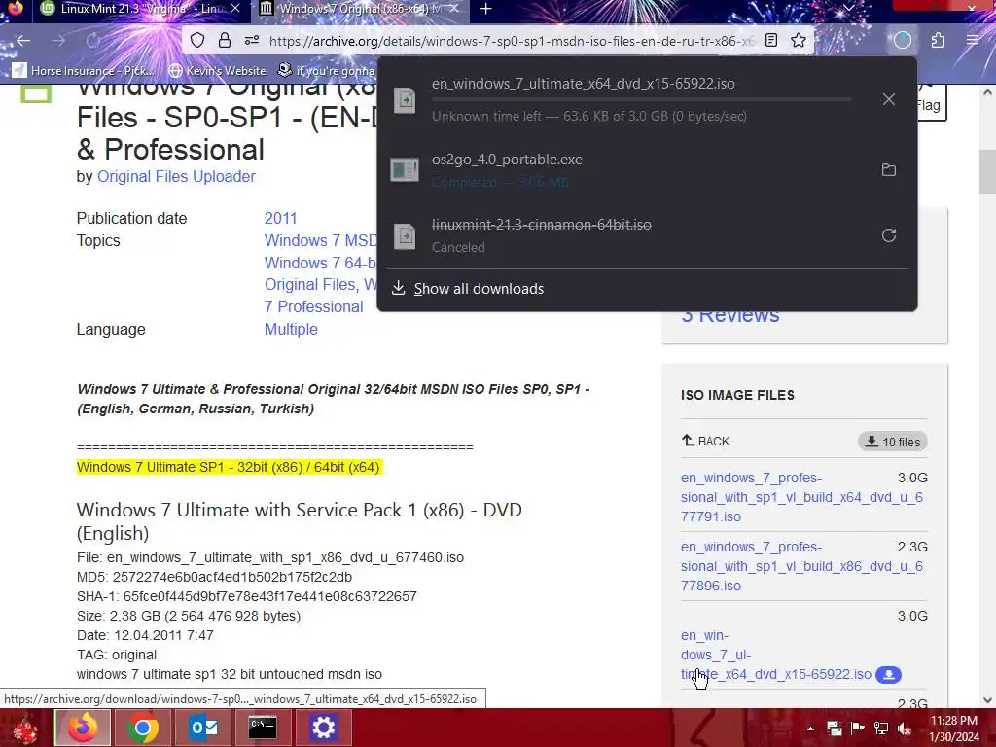Screen dimensions: 996x747
Task: Click the address bar URL field
Action: (x=512, y=41)
